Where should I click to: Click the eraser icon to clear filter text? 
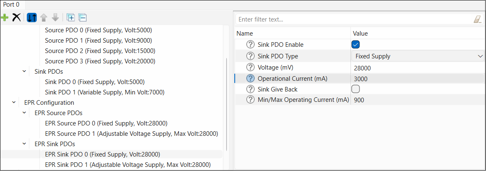(x=477, y=19)
